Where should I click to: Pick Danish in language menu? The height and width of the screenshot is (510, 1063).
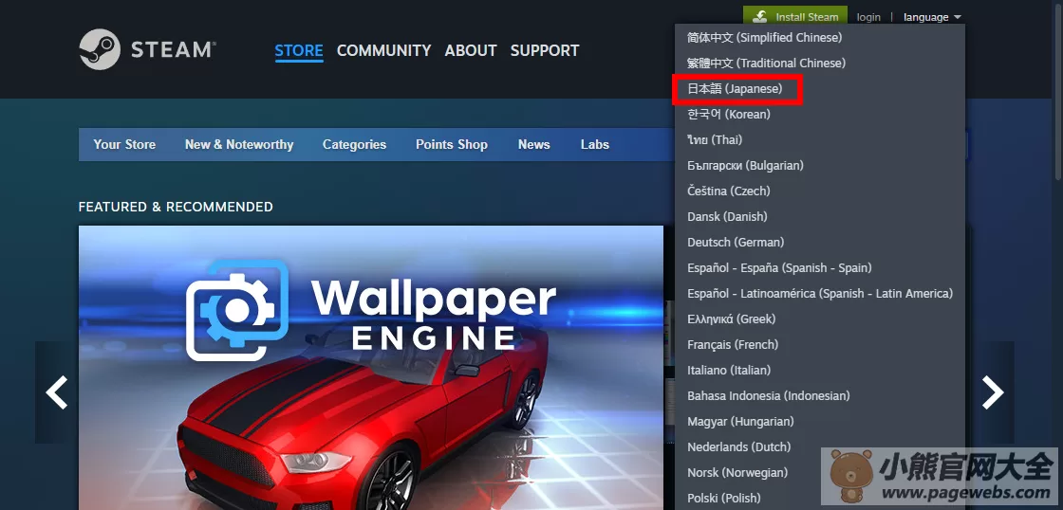click(x=820, y=217)
